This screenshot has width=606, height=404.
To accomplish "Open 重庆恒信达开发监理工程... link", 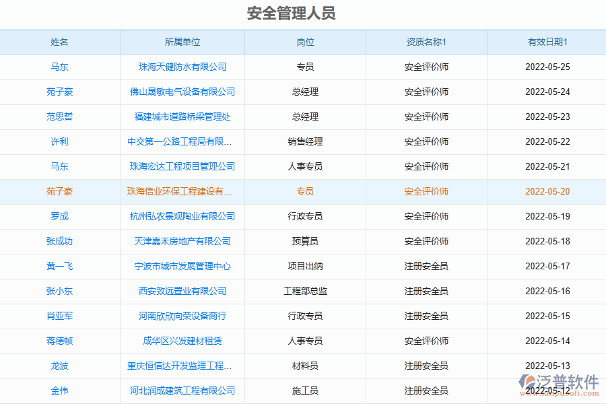I will coord(180,366).
